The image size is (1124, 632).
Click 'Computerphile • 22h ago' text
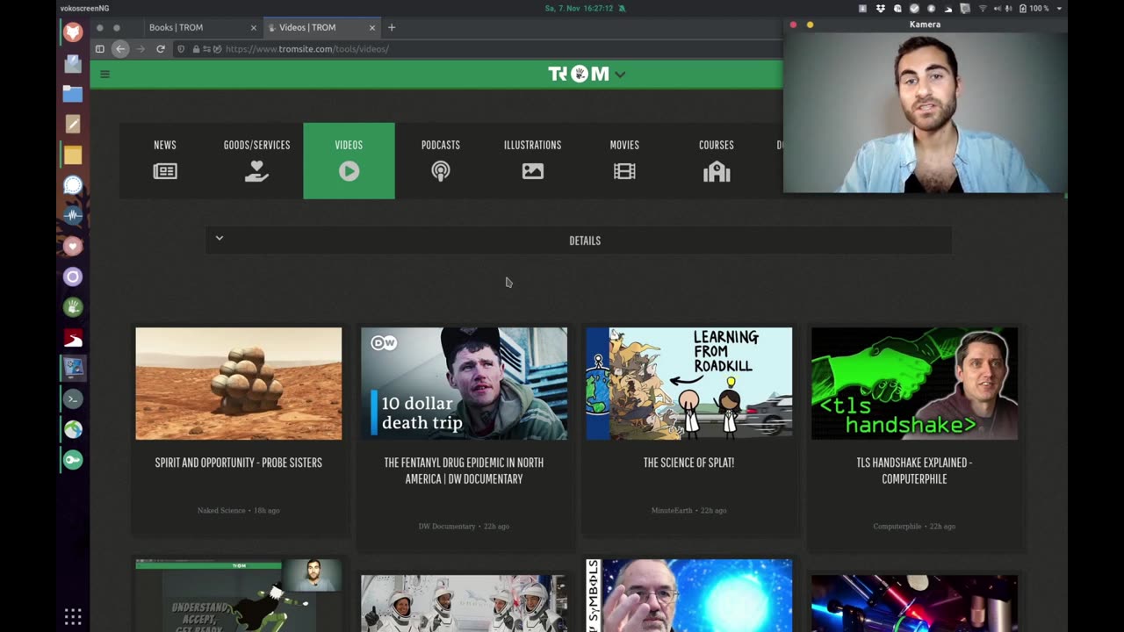click(x=914, y=527)
